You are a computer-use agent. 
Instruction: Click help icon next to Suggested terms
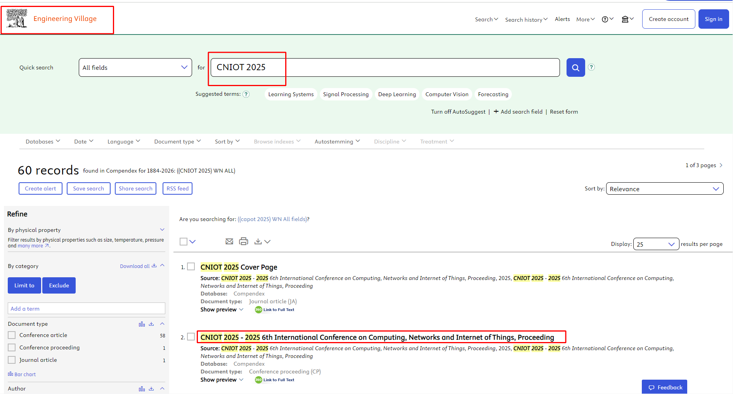click(x=246, y=94)
